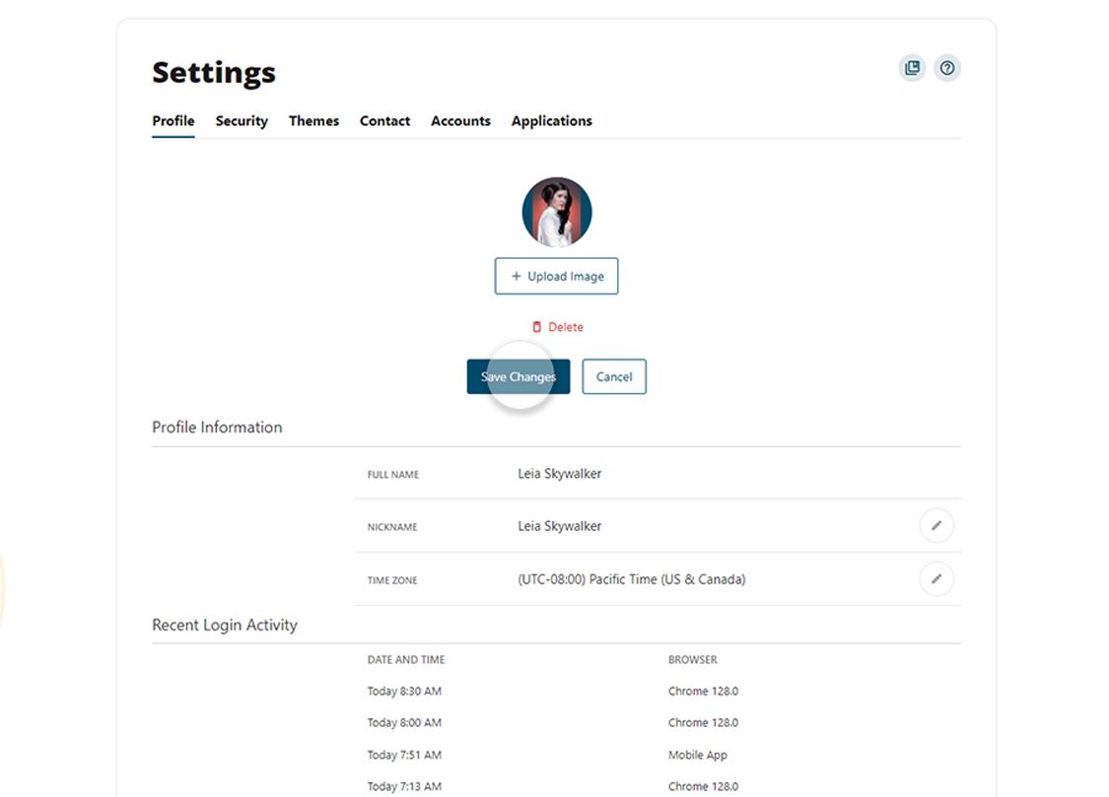Go to the Contact tab
The width and height of the screenshot is (1109, 797).
point(384,121)
